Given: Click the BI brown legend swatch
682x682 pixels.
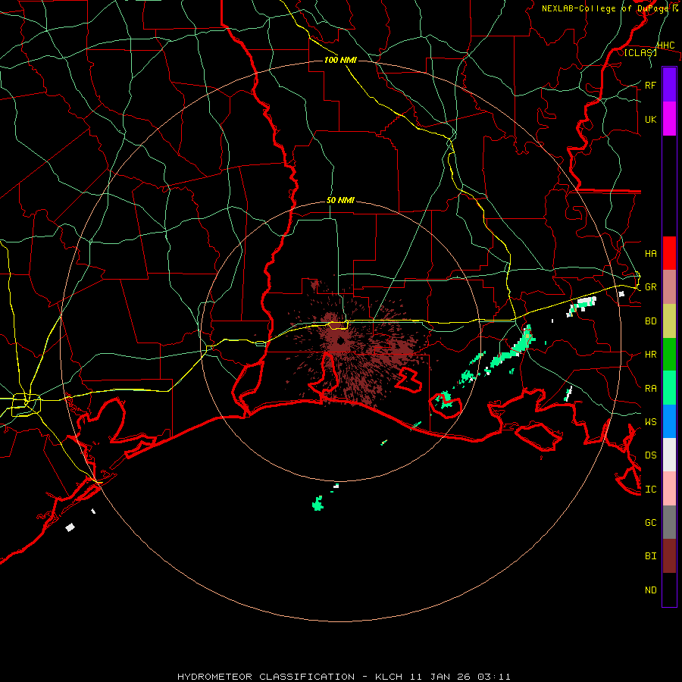Looking at the screenshot, I should pos(669,556).
